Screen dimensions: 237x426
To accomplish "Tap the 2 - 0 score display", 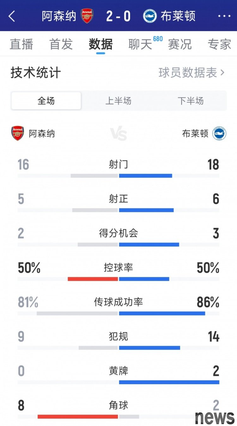I will [118, 16].
